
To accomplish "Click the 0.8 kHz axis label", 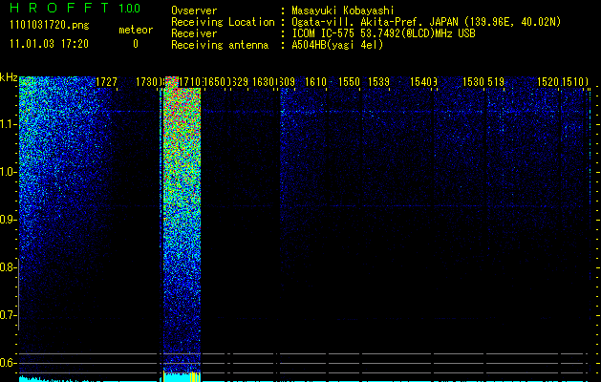I will [x=7, y=267].
